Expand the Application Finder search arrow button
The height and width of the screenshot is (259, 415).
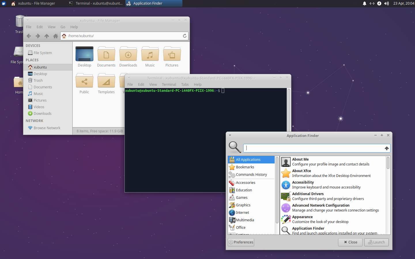click(386, 148)
